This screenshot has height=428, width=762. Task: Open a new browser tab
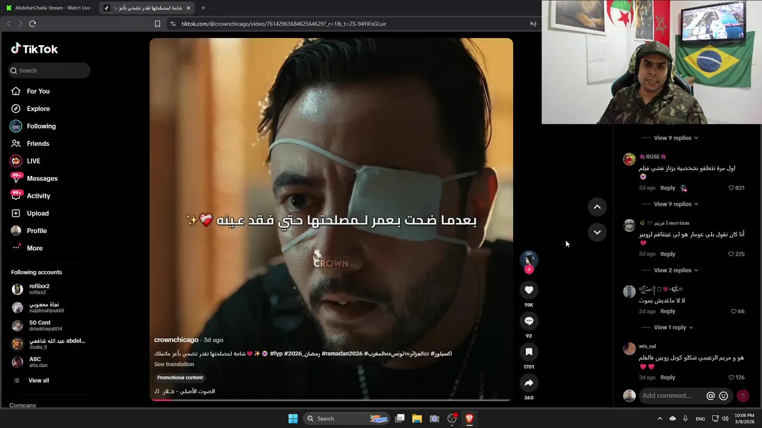(x=203, y=8)
